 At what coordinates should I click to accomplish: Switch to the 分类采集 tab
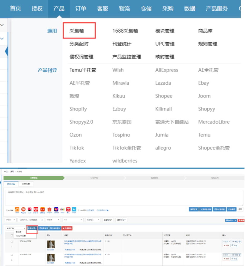click(26, 184)
